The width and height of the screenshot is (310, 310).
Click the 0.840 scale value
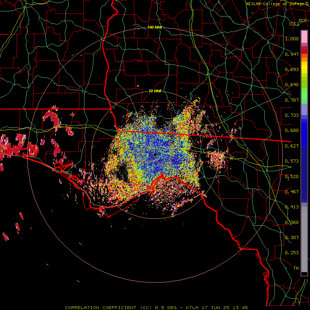point(292,85)
